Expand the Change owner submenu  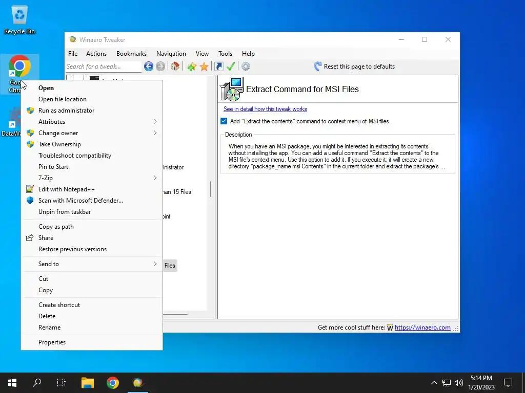pos(92,133)
